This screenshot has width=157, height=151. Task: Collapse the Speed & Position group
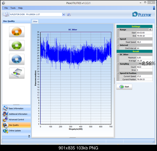(x=118, y=73)
